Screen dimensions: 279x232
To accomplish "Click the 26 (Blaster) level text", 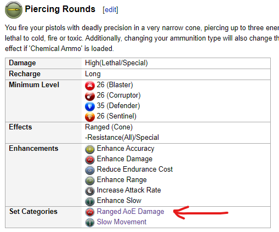I will pos(115,85).
